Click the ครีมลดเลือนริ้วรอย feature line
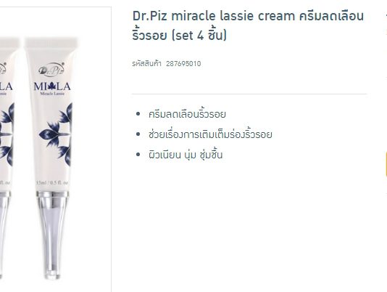The image size is (387, 292). tap(187, 114)
